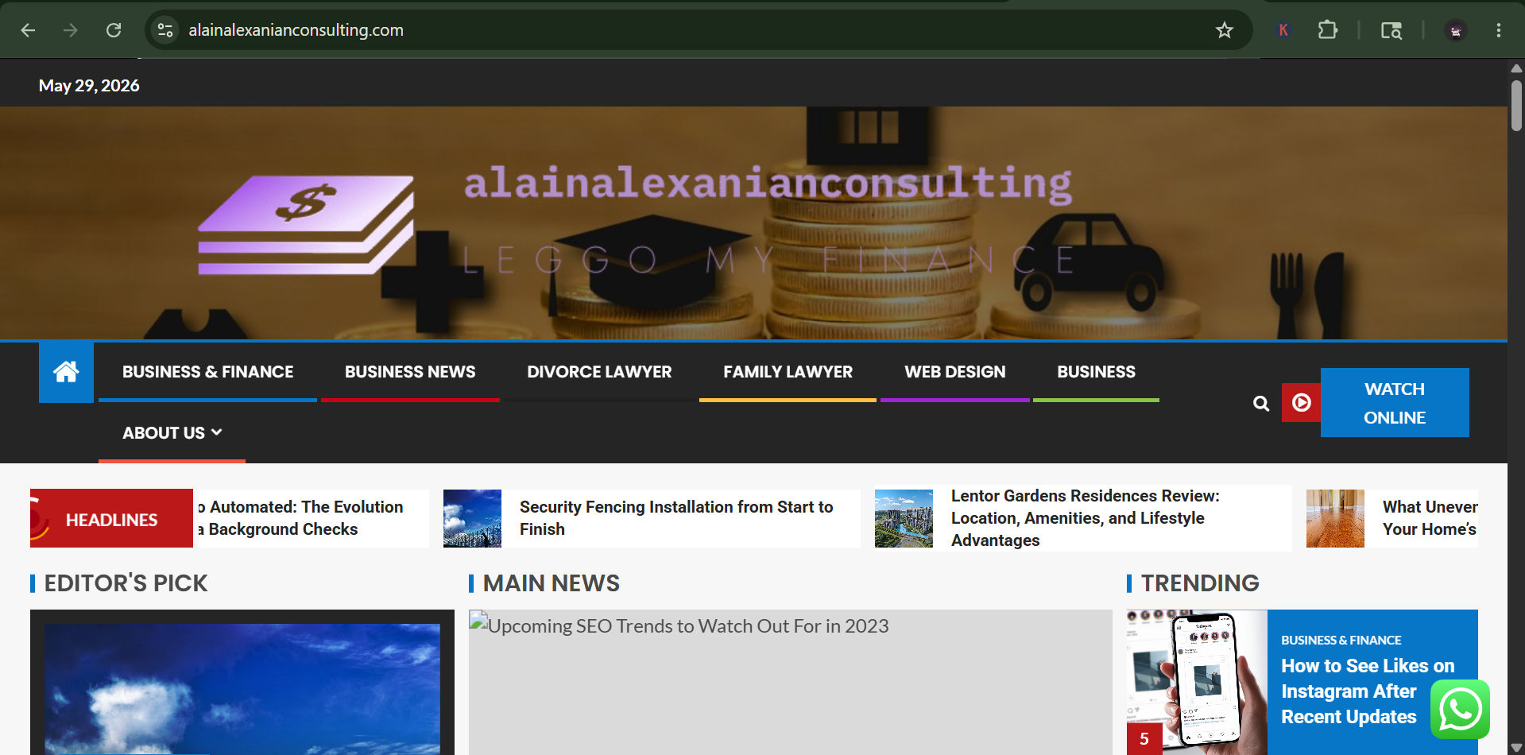This screenshot has height=755, width=1525.
Task: Open the Extensions puzzle icon
Action: (1327, 30)
